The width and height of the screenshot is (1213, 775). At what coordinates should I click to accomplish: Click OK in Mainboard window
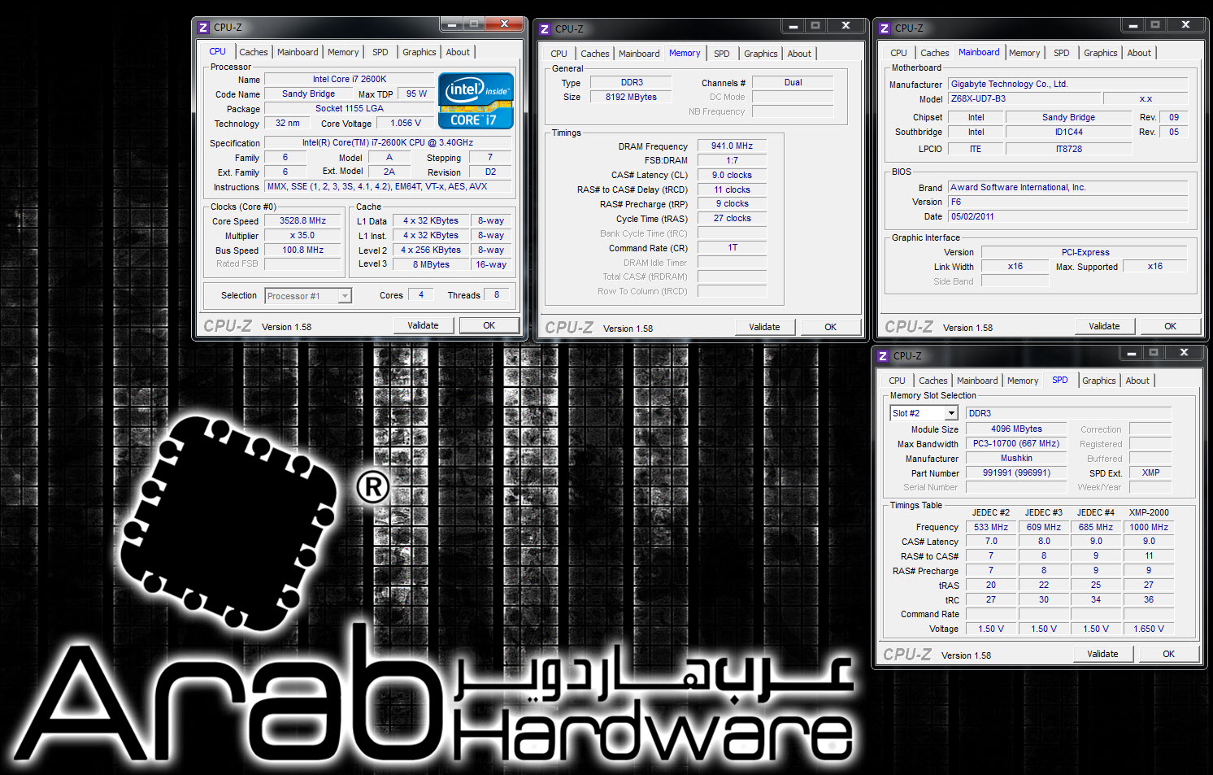click(x=1171, y=326)
